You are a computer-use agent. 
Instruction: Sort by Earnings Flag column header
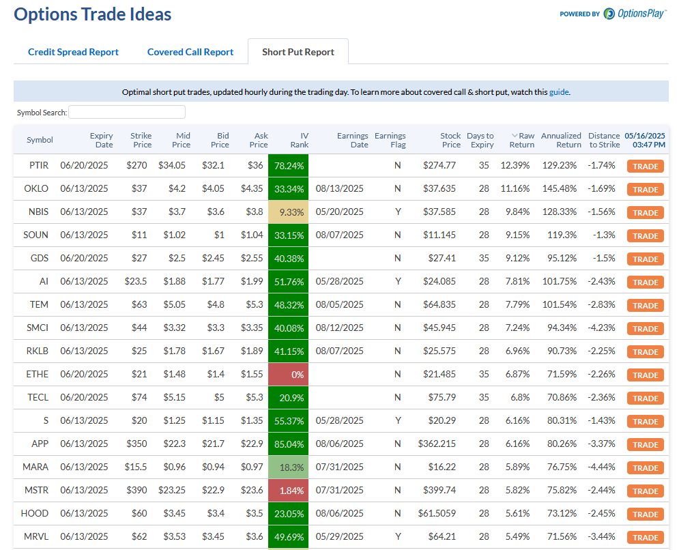coord(390,141)
